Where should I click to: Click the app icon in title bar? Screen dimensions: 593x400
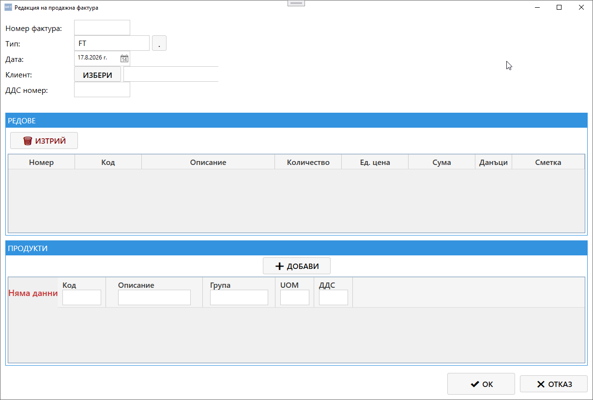tap(8, 7)
